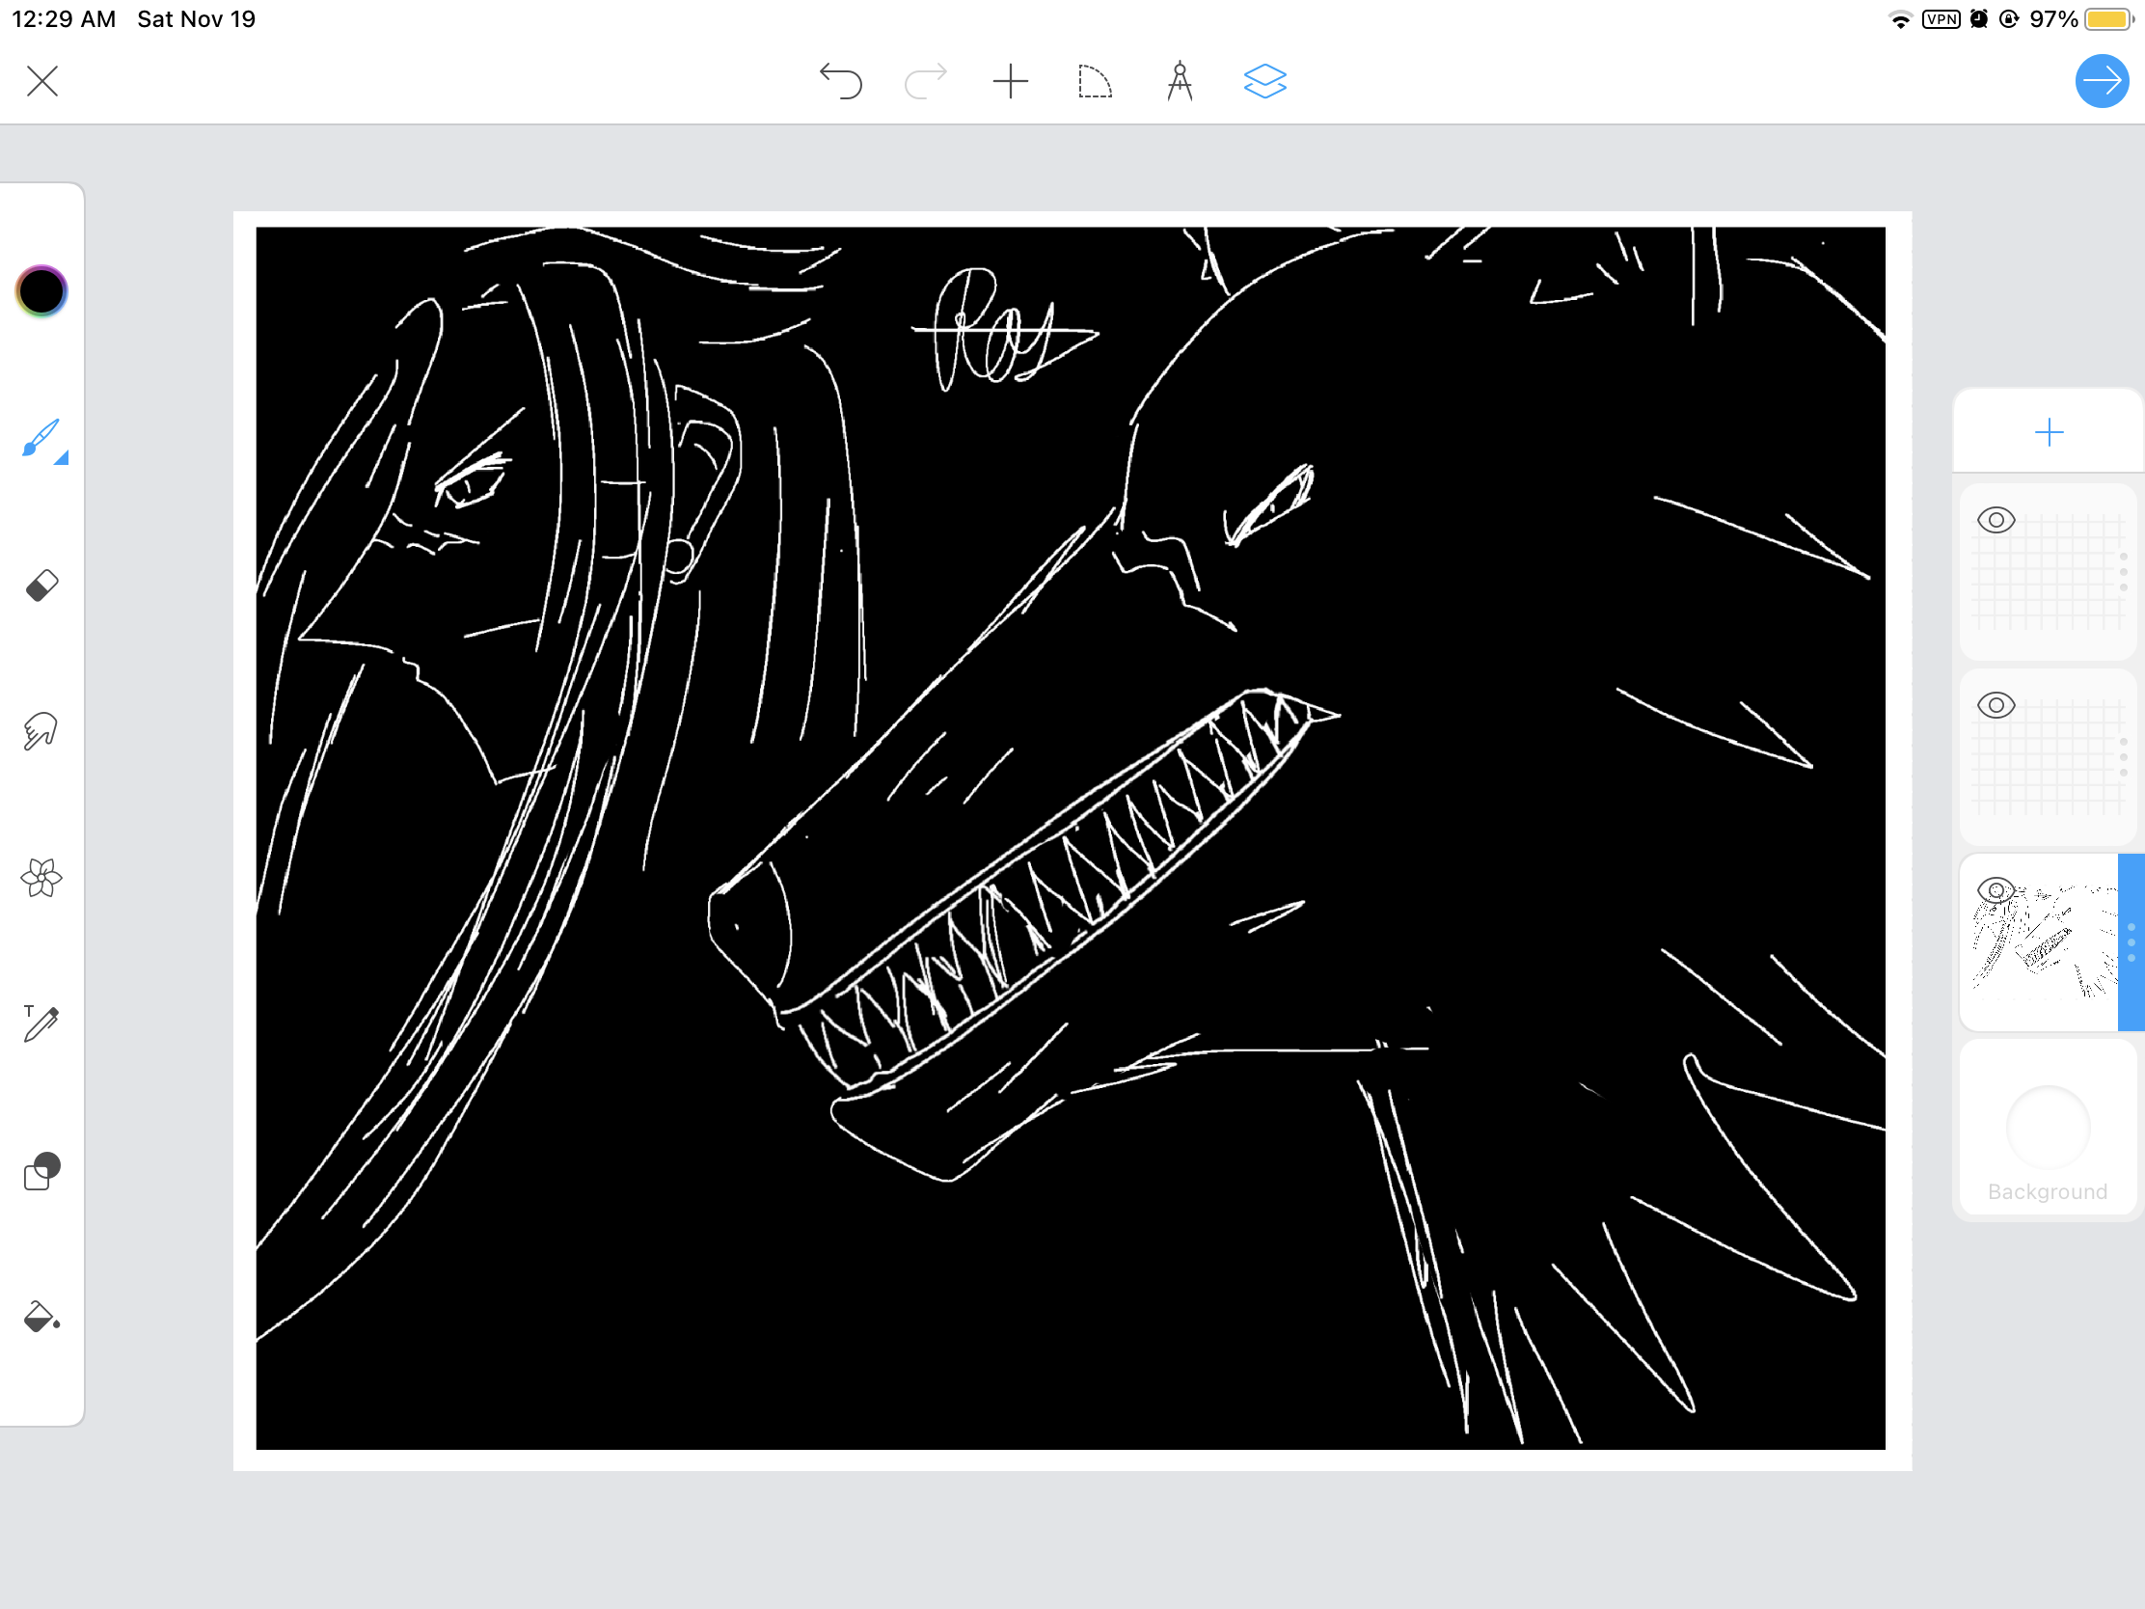Screen dimensions: 2145x1609
Task: Add new layer with plus button
Action: [2048, 432]
